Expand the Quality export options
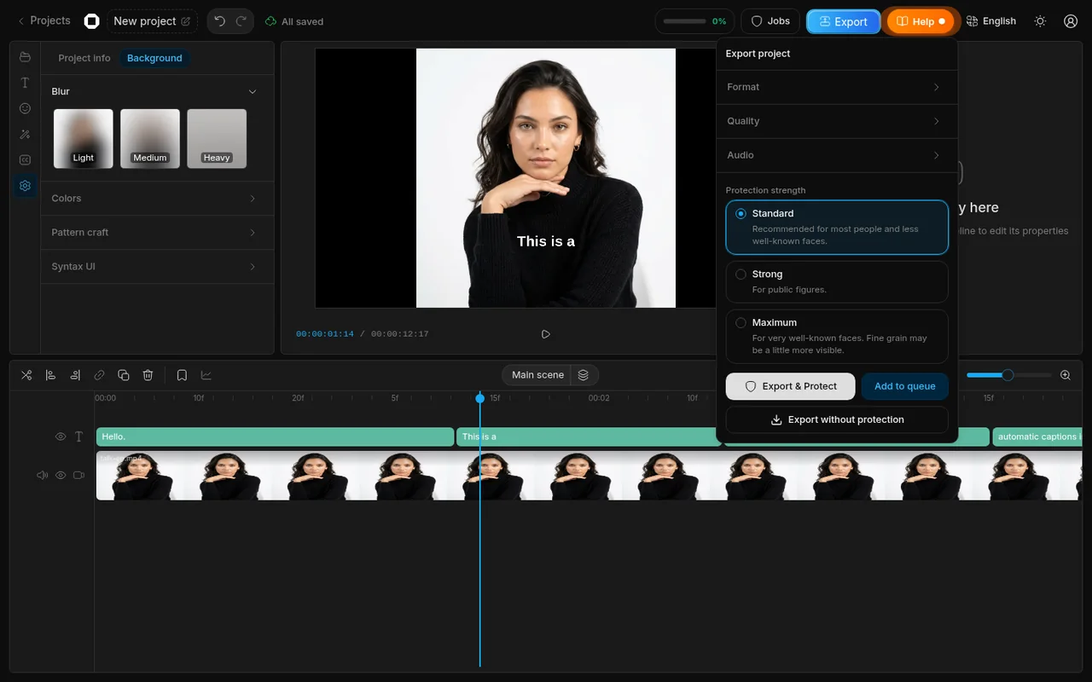The height and width of the screenshot is (682, 1092). [x=837, y=121]
